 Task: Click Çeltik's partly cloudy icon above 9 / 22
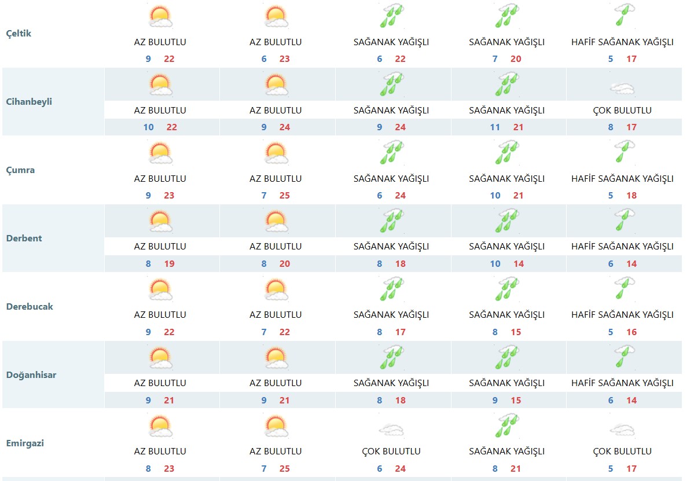pyautogui.click(x=160, y=16)
